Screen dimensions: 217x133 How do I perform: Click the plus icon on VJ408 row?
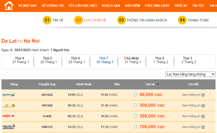pos(203,116)
